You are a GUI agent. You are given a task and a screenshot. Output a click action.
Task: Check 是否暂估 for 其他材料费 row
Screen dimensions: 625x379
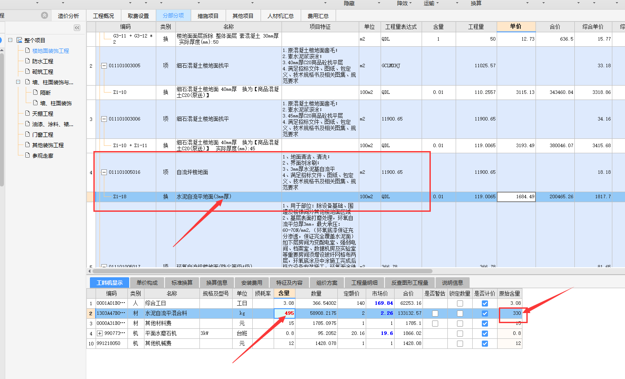click(x=435, y=324)
